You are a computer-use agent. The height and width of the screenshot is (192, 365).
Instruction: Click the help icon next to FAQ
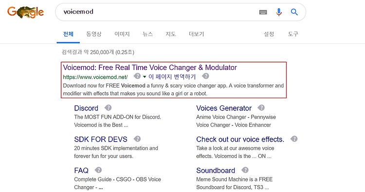[x=98, y=170]
